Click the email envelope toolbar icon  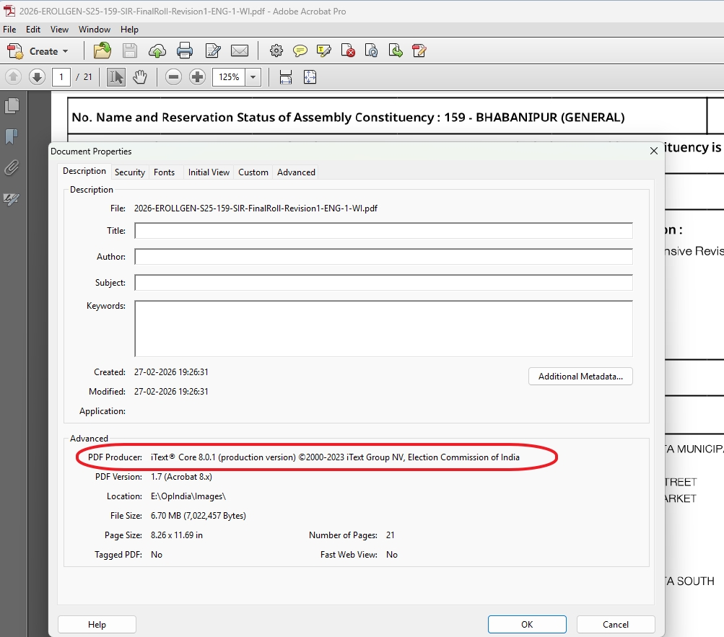coord(239,50)
